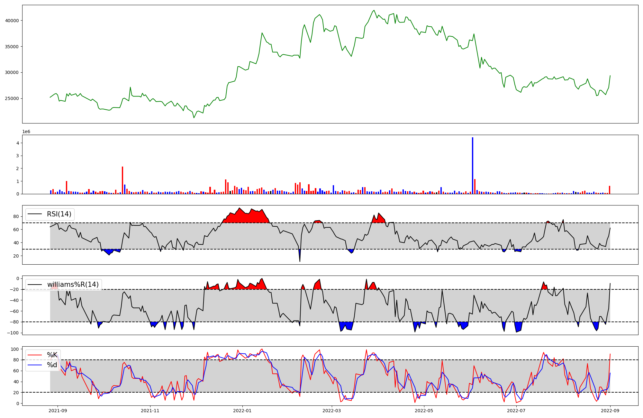
Task: Click the tall red volume bar near 2021-10
Action: pyautogui.click(x=122, y=180)
